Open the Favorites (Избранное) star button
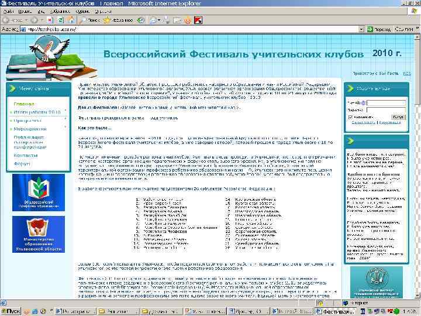This screenshot has height=316, width=421. point(118,20)
